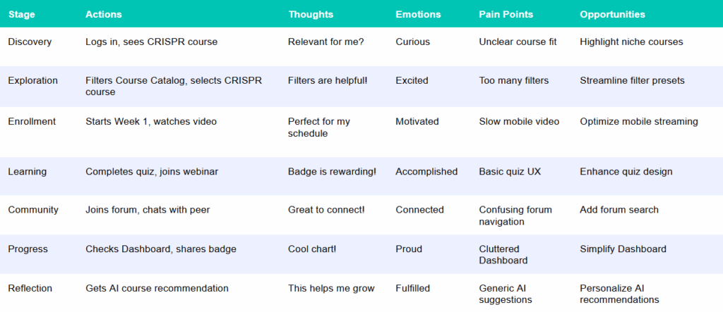Screen dimensions: 723x312
Task: Click 'Enhance quiz design' opportunity cell
Action: click(626, 172)
